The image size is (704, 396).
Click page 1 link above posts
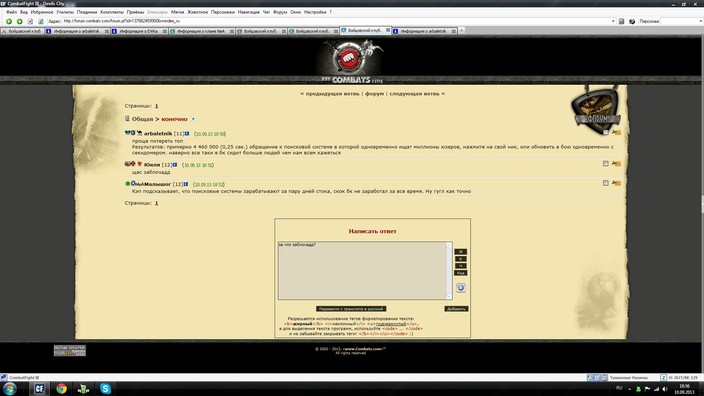point(157,106)
